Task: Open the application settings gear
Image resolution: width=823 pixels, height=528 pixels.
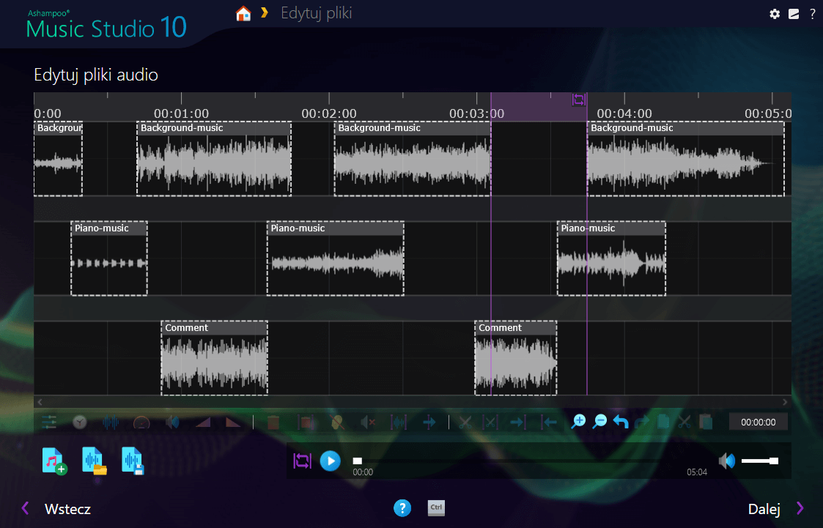Action: coord(775,14)
